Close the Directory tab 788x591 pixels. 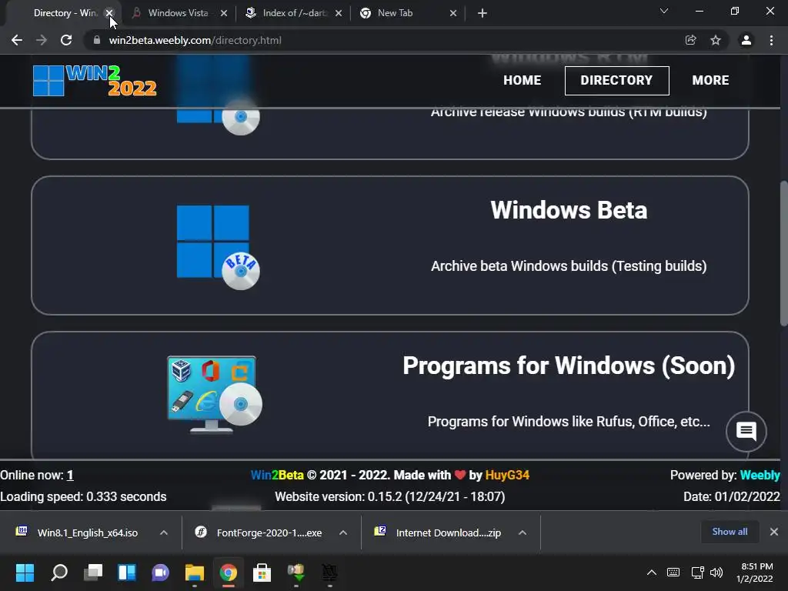coord(109,13)
